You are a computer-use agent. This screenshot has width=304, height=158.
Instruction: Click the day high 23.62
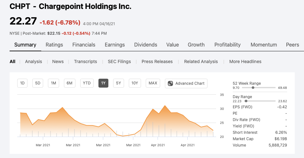click(282, 101)
